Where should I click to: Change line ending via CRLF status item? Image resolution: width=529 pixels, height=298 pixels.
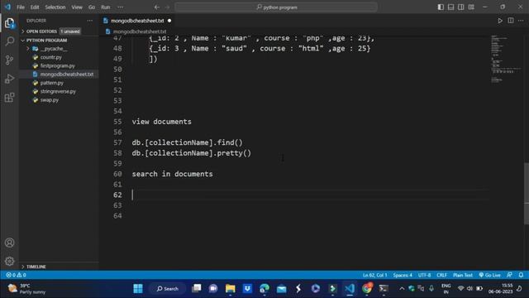441,275
